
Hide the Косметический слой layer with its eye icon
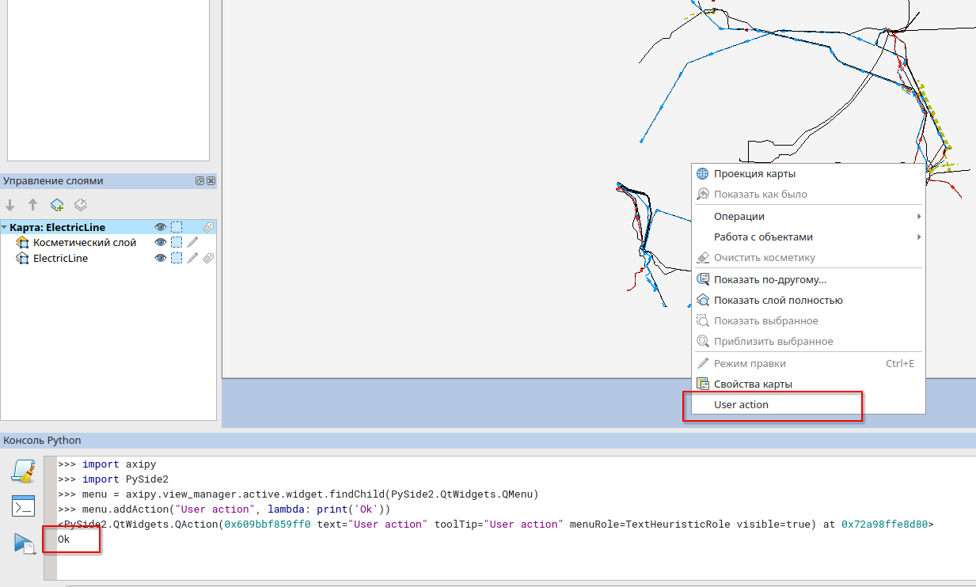[161, 242]
